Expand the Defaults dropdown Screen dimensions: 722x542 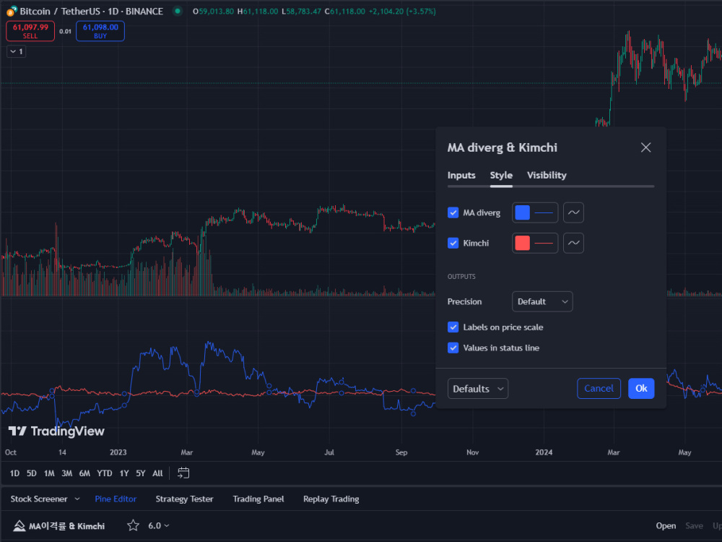pyautogui.click(x=478, y=388)
